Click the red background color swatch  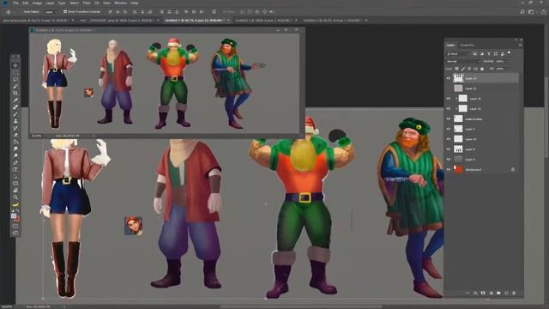coord(17,219)
